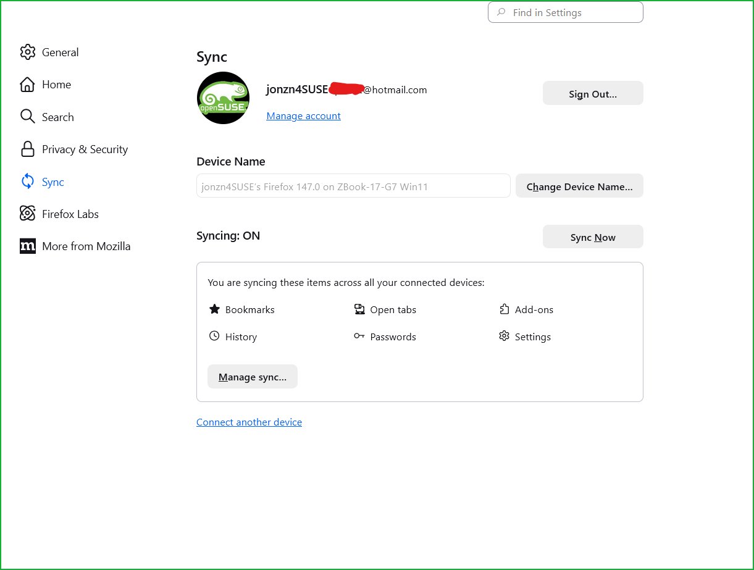Click the 'Bookmarks' synced item text
This screenshot has height=570, width=754.
[x=250, y=309]
